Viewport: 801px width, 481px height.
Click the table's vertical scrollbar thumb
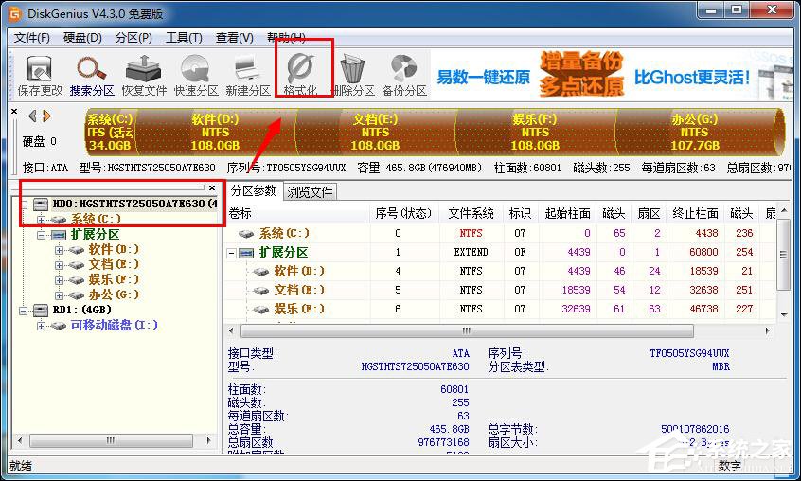pos(784,255)
